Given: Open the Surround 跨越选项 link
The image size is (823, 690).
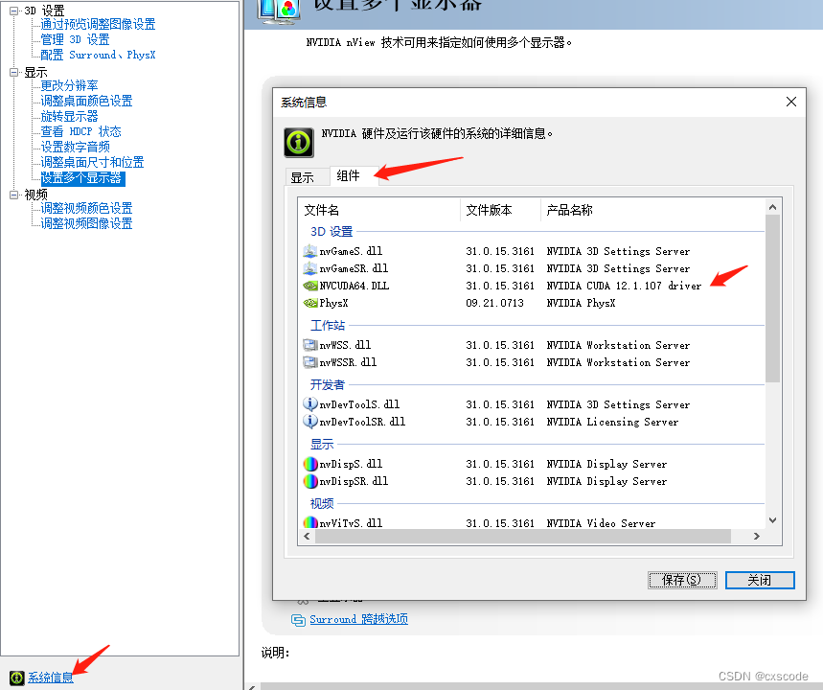Looking at the screenshot, I should [x=358, y=619].
